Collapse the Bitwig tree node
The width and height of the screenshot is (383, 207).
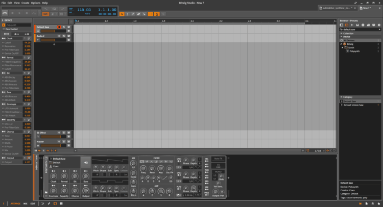click(341, 44)
